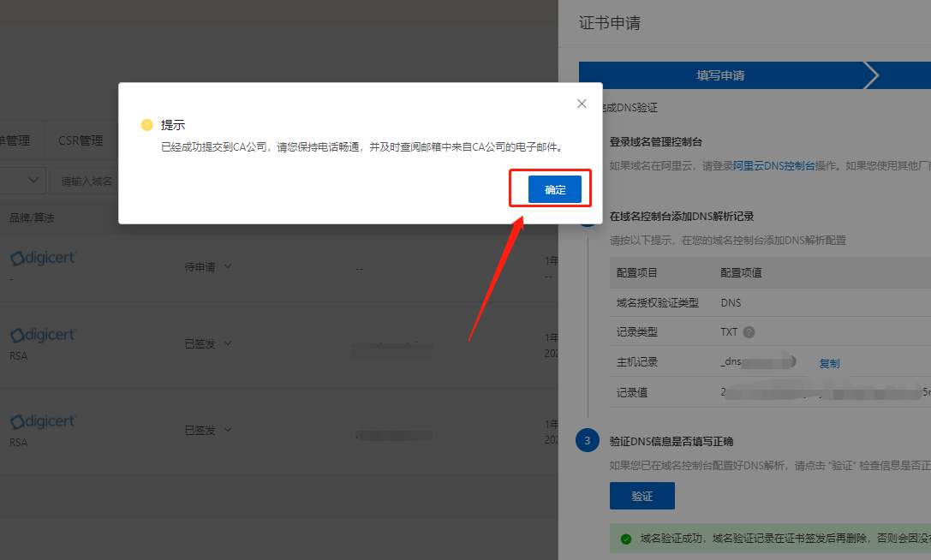Click the question mark help icon beside TXT
This screenshot has width=931, height=560.
tap(749, 332)
